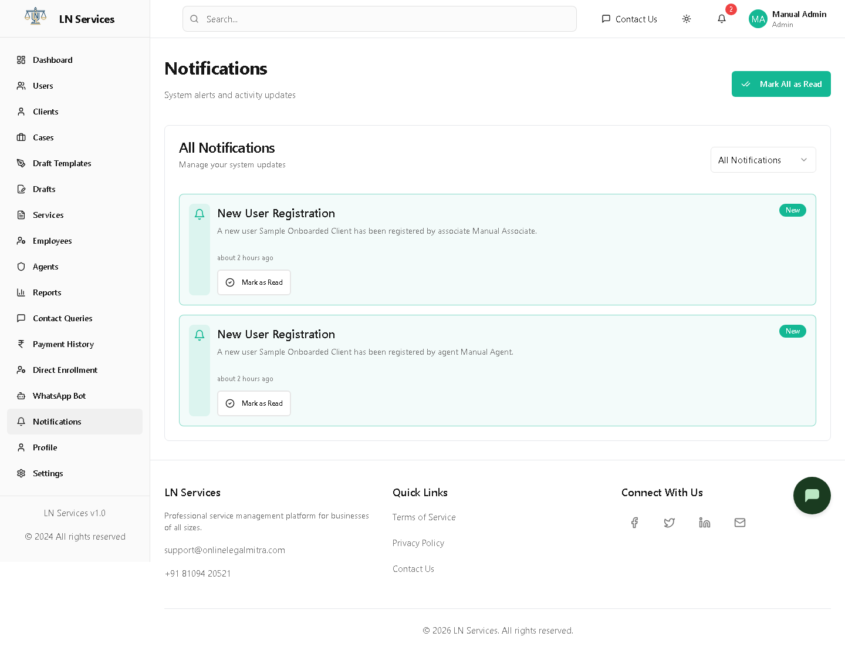Click the Agents shield icon in sidebar

21,267
